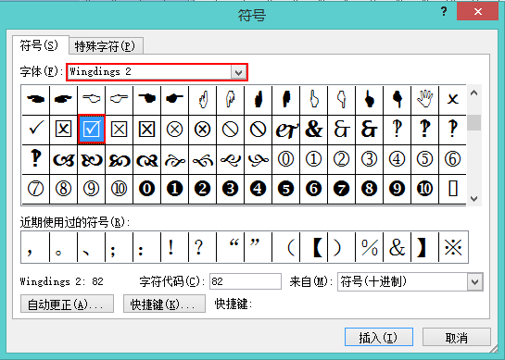Viewport: 505px width, 360px height.
Task: Pick the bold circled X symbol
Action: pyautogui.click(x=202, y=130)
